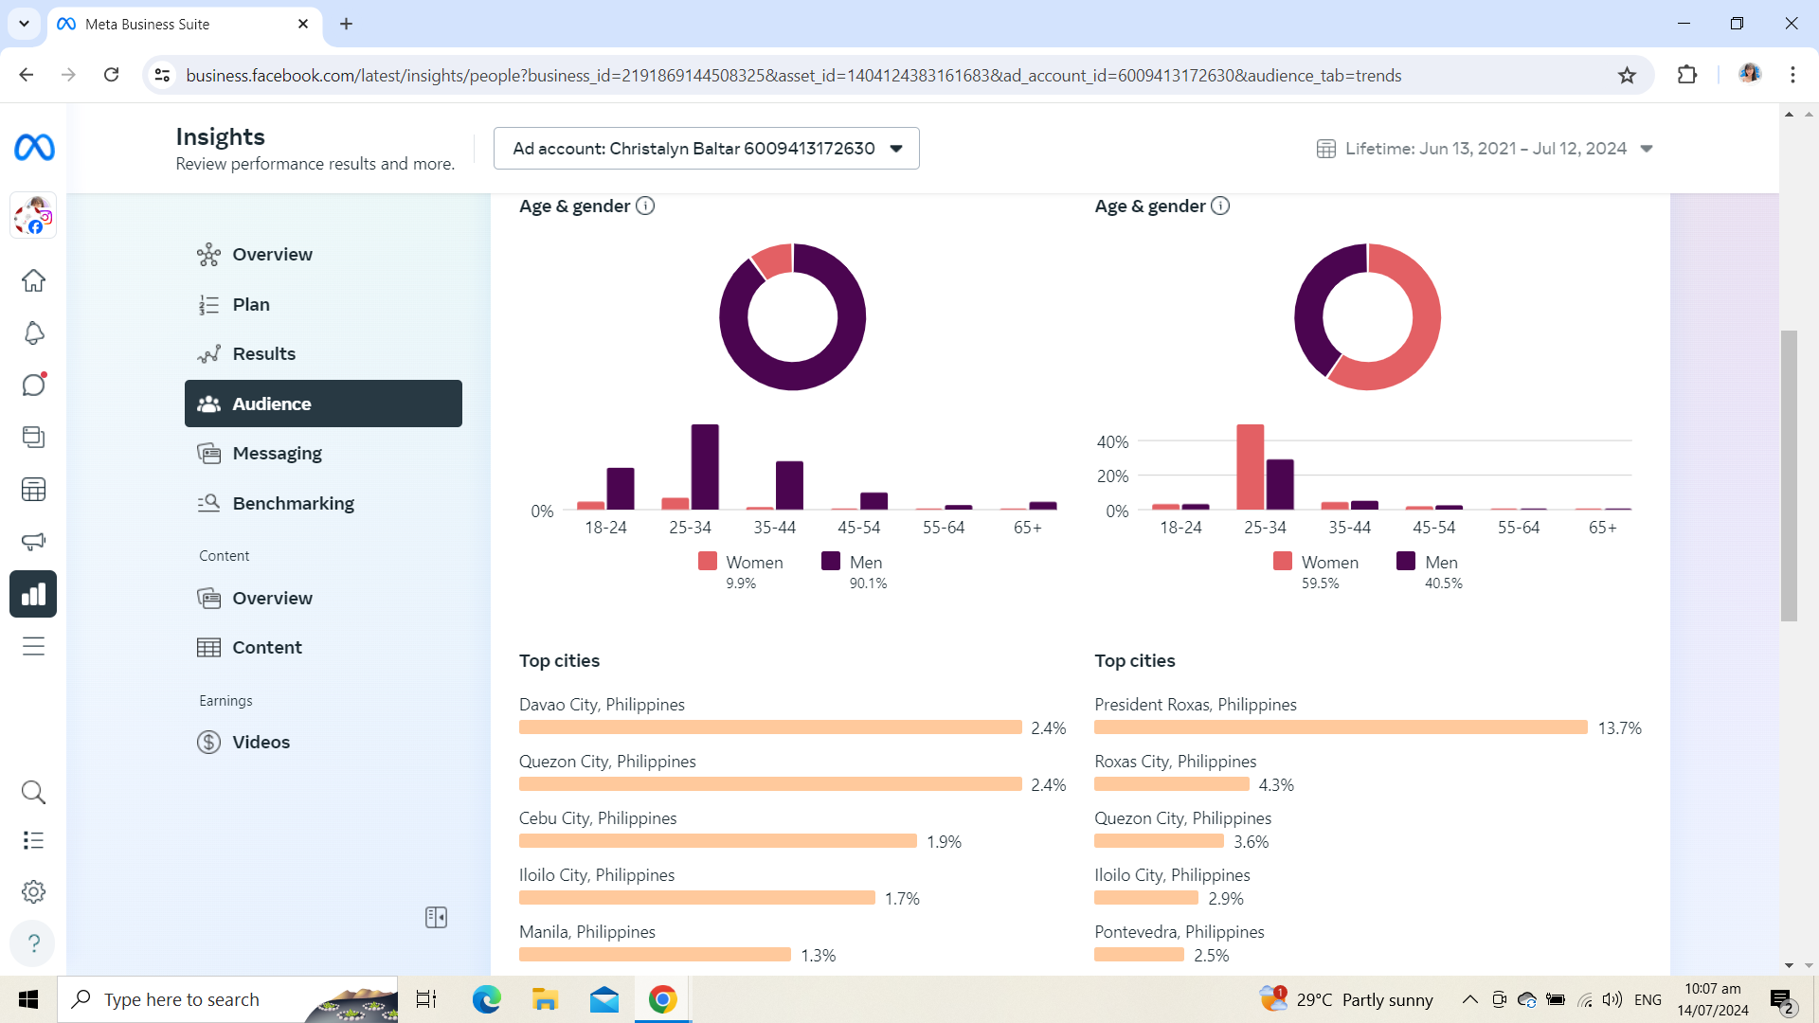
Task: Click the left Age & gender donut chart
Action: 792,316
